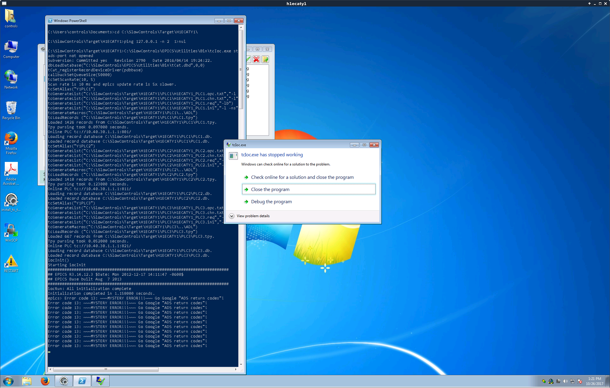The image size is (610, 388).
Task: Click the red X toolbar icon
Action: 256,59
